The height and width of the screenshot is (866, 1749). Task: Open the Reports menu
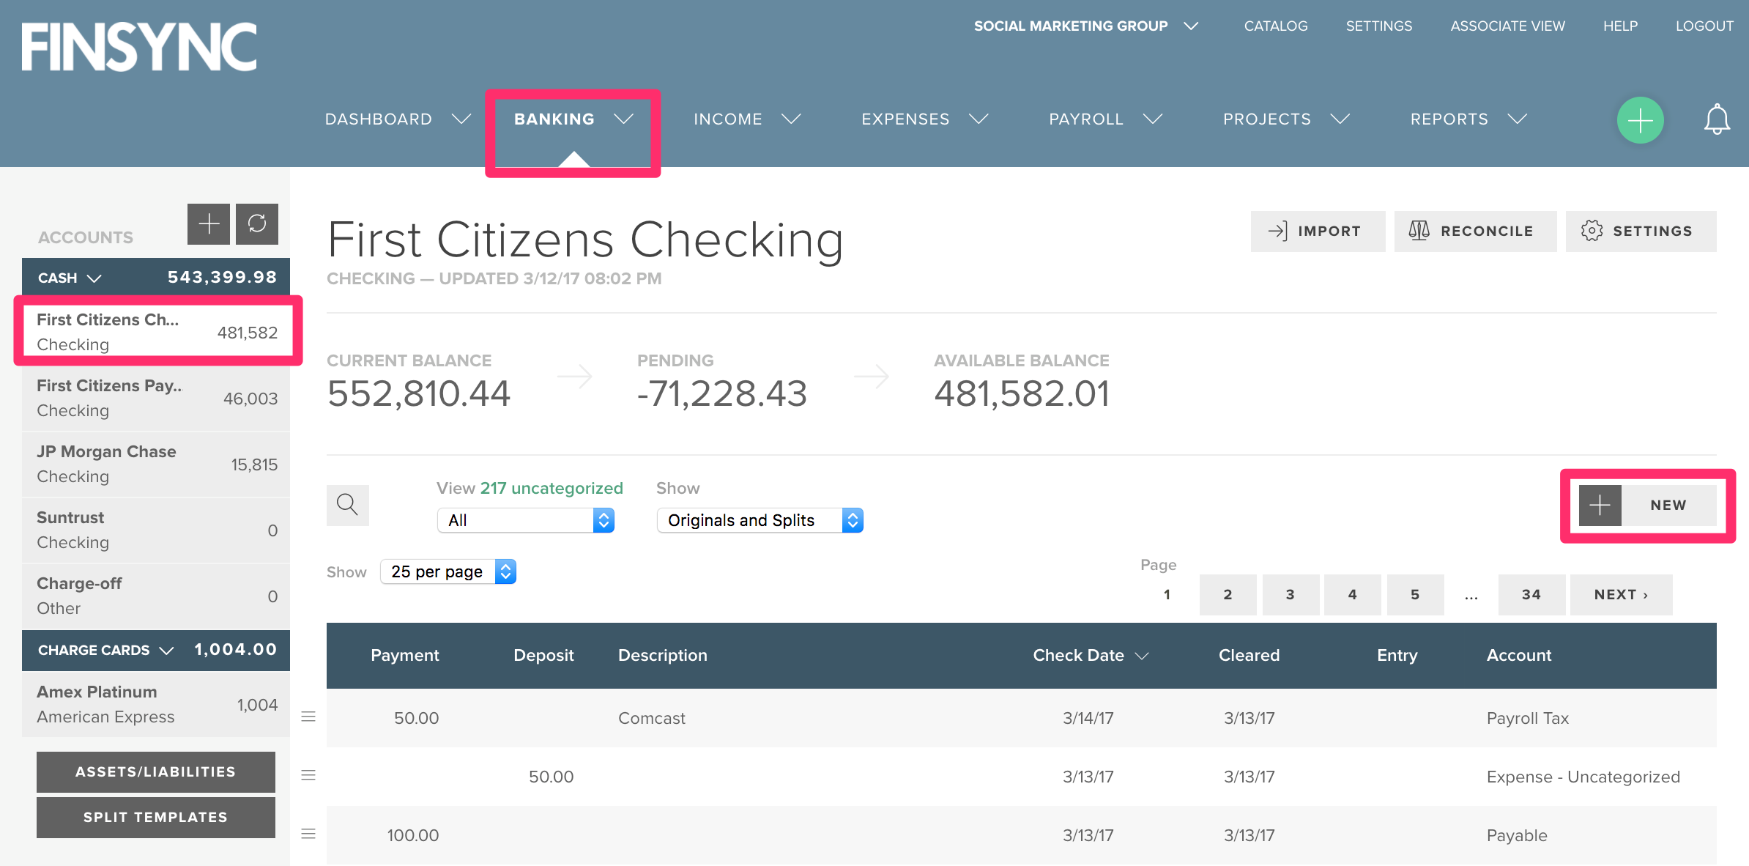coord(1468,119)
